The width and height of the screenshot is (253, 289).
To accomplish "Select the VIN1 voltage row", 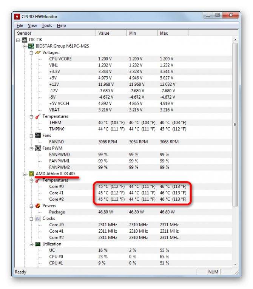I will [123, 65].
